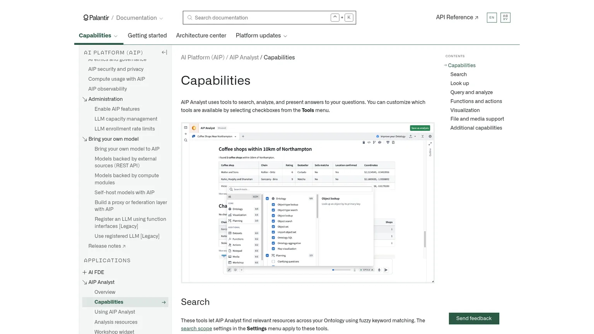Click the EN language button
Viewport: 594px width, 334px height.
point(492,17)
